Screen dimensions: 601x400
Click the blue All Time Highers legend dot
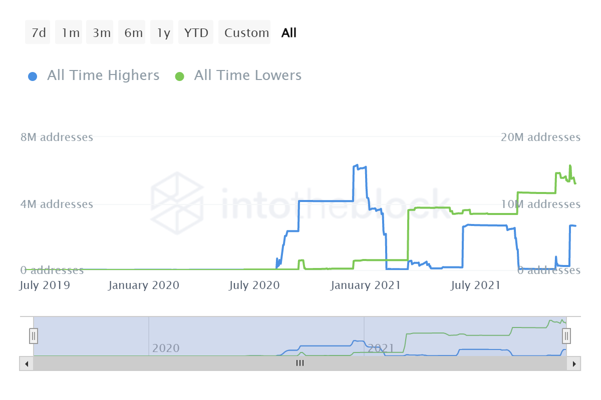[33, 76]
